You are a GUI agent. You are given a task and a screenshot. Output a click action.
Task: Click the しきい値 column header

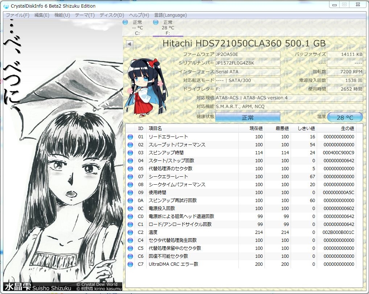tap(304, 129)
